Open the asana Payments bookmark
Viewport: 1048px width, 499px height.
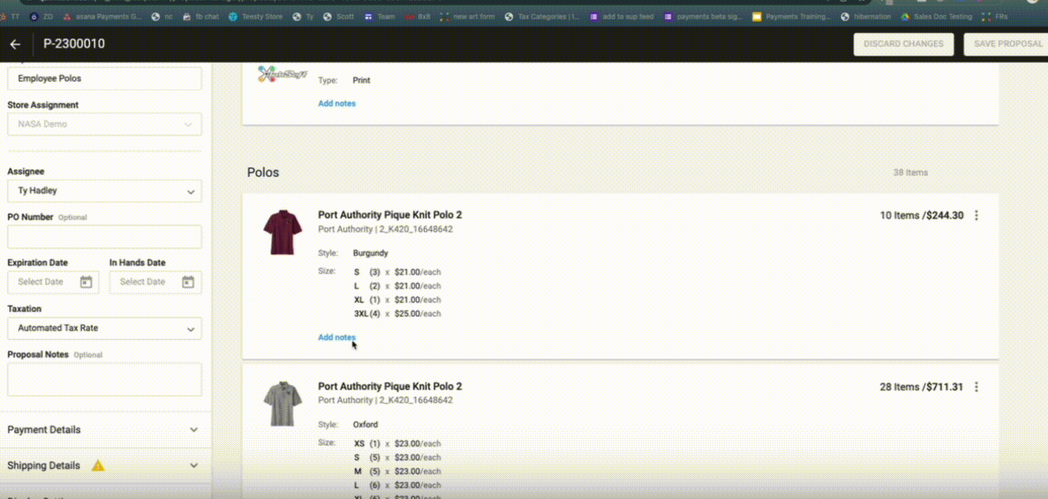tap(102, 17)
